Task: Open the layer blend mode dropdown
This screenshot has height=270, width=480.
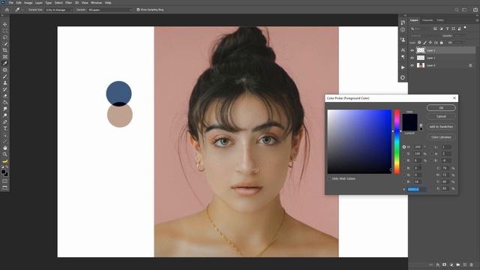Action: 425,35
